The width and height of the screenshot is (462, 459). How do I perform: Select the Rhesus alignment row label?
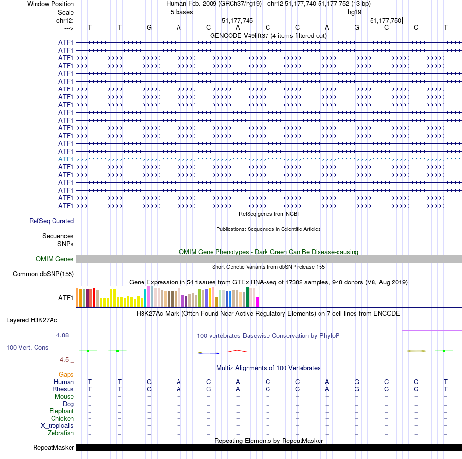pos(63,389)
